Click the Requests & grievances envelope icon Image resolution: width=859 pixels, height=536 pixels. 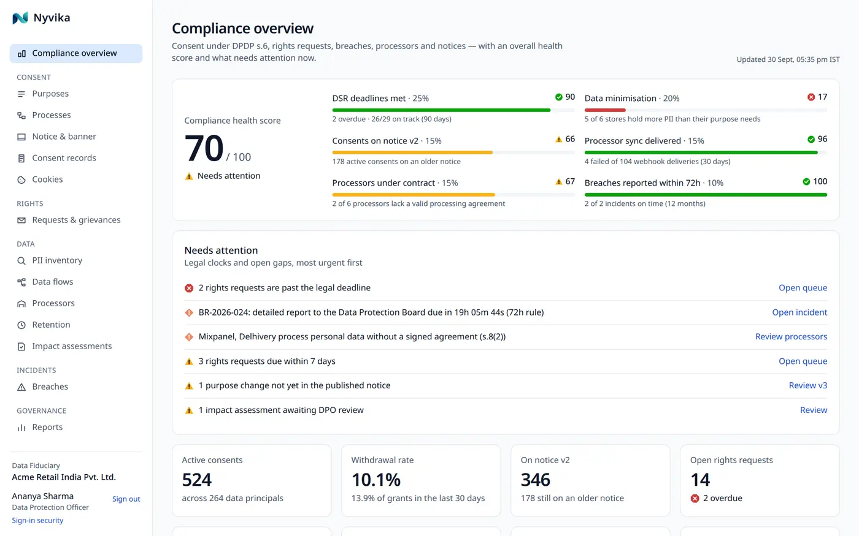[21, 220]
